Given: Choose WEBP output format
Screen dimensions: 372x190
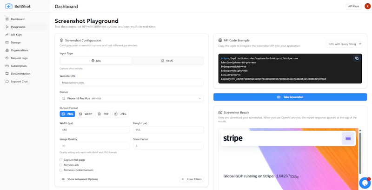Looking at the screenshot, I should 86,114.
